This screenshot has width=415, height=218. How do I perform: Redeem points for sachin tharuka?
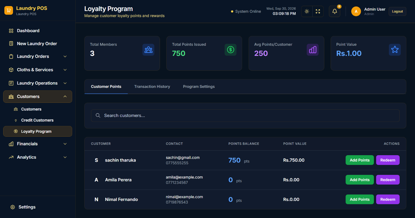pos(388,160)
